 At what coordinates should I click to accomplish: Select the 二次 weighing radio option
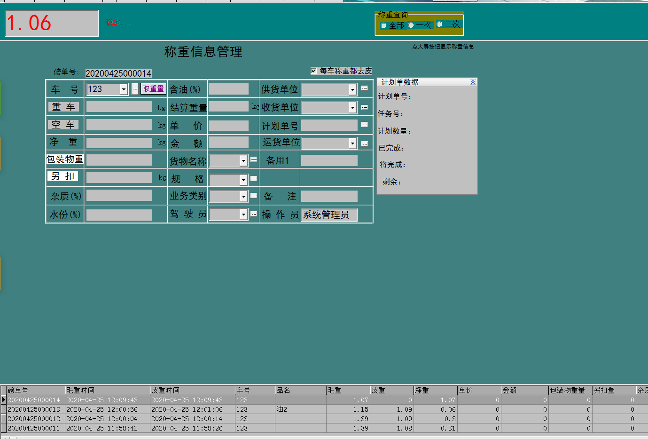(x=439, y=25)
